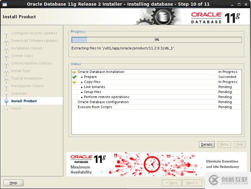Click the 9% installation progress bar
The image size is (251, 189).
(x=157, y=40)
